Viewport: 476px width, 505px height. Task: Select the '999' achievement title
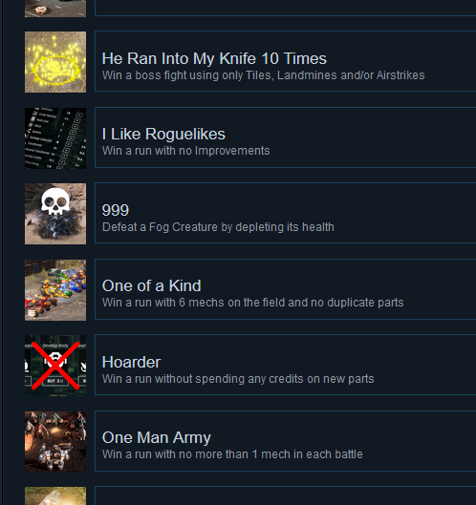coord(116,210)
